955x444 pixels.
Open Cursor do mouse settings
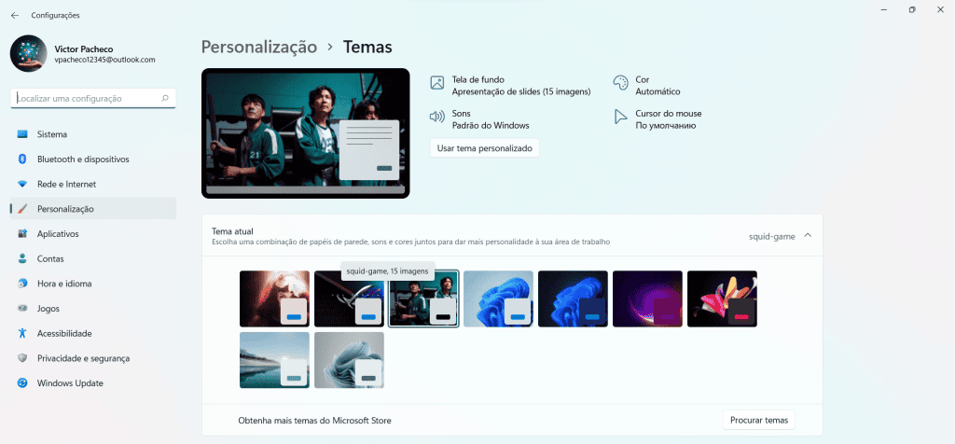pyautogui.click(x=657, y=119)
